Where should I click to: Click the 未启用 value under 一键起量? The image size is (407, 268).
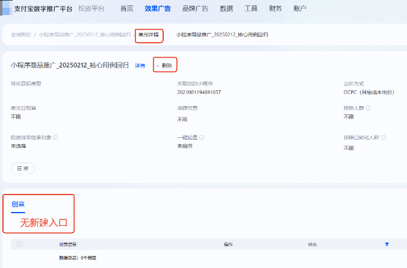(x=185, y=146)
